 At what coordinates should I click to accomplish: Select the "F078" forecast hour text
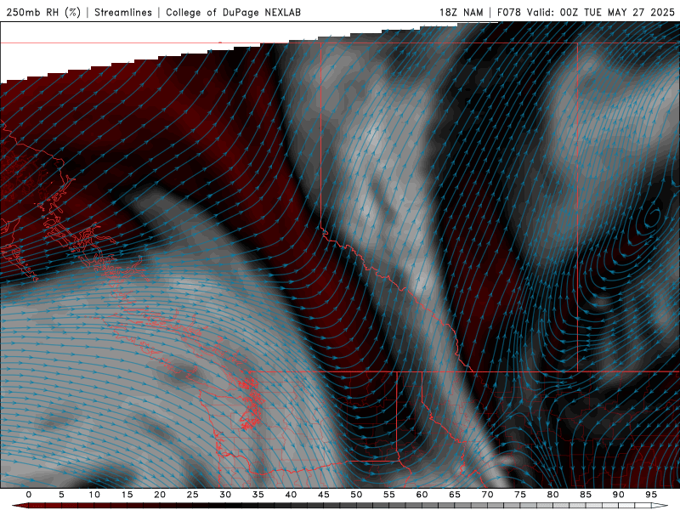click(508, 12)
